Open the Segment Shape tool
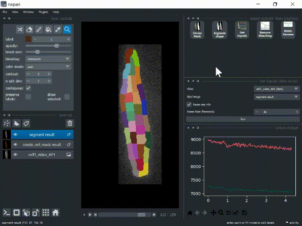Screen dimensions: 302x226 pos(219,30)
